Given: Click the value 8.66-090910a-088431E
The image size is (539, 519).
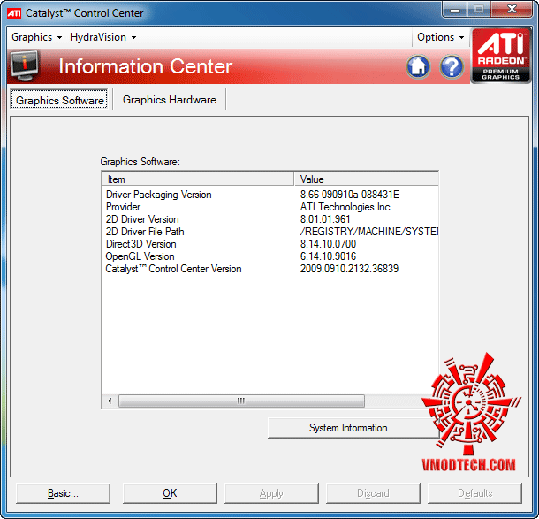Looking at the screenshot, I should coord(350,195).
